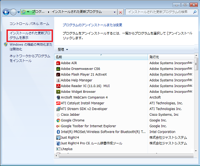Click the ATI Catalyst Install Manager icon
200x166 pixels.
58,103
